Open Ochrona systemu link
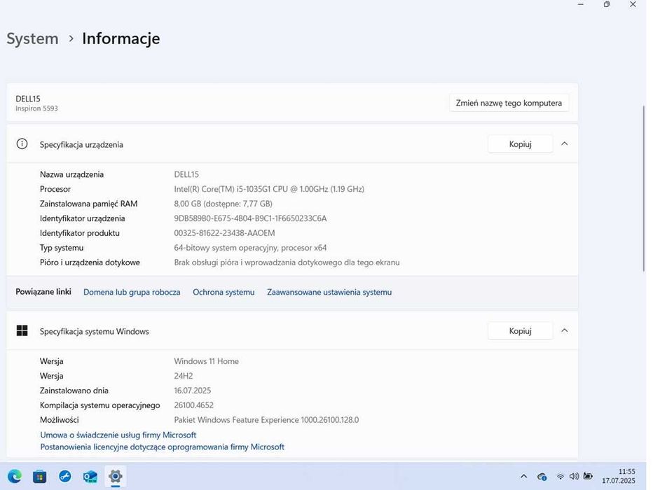Viewport: 660px width, 490px height. click(224, 292)
